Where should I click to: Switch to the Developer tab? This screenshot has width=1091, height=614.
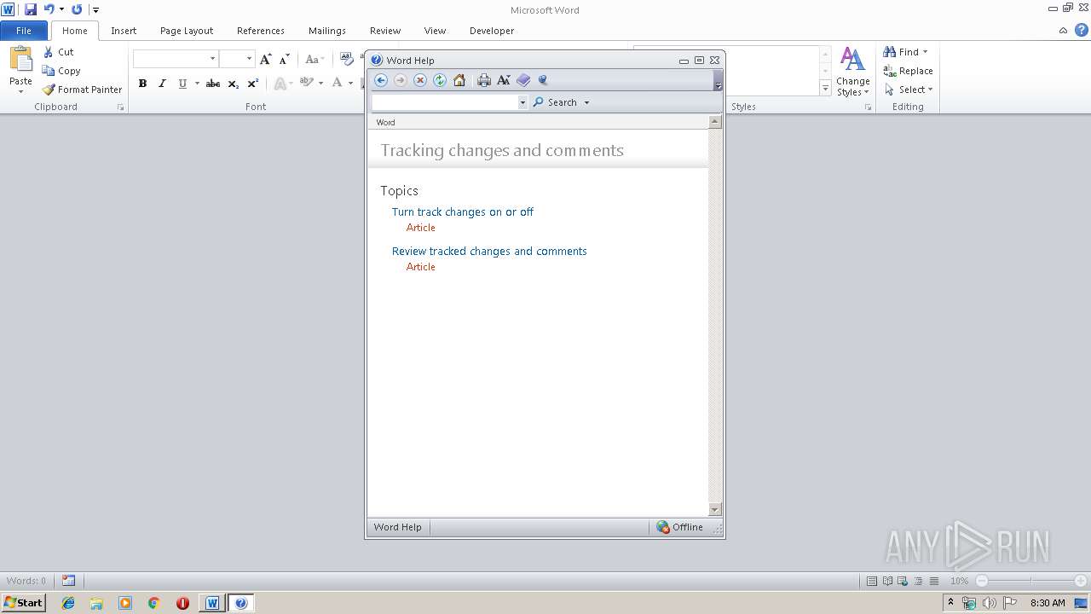[492, 31]
